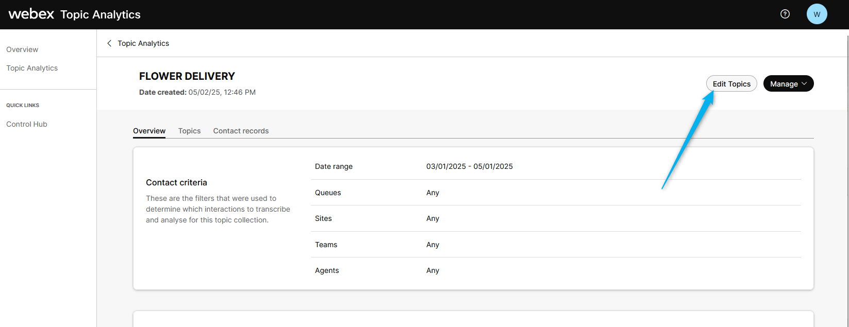Screen dimensions: 849x327
Task: Click the user avatar W icon
Action: click(817, 14)
